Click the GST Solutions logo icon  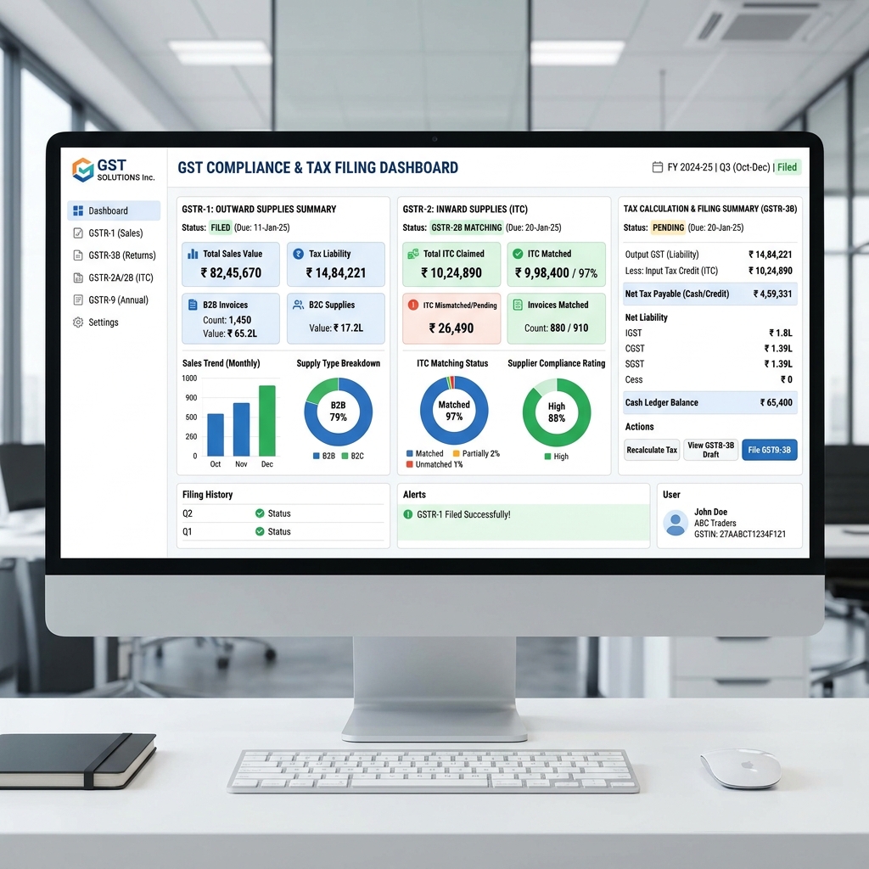pyautogui.click(x=82, y=170)
